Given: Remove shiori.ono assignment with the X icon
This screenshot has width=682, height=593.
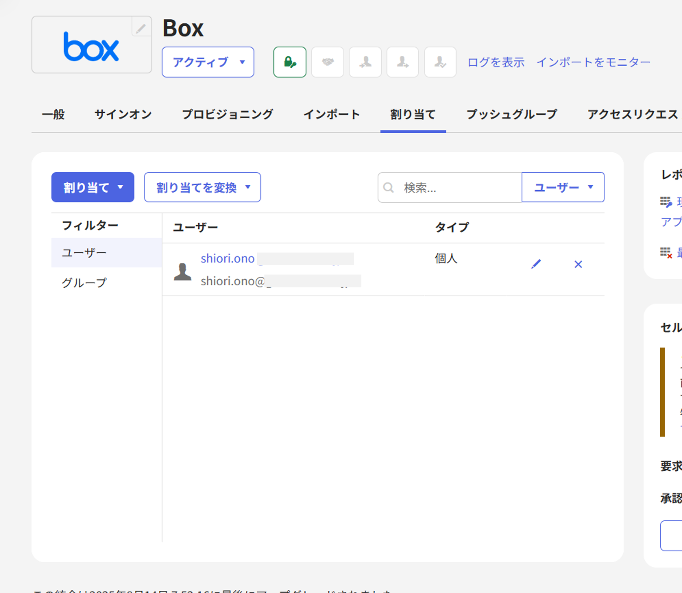Looking at the screenshot, I should click(x=578, y=264).
